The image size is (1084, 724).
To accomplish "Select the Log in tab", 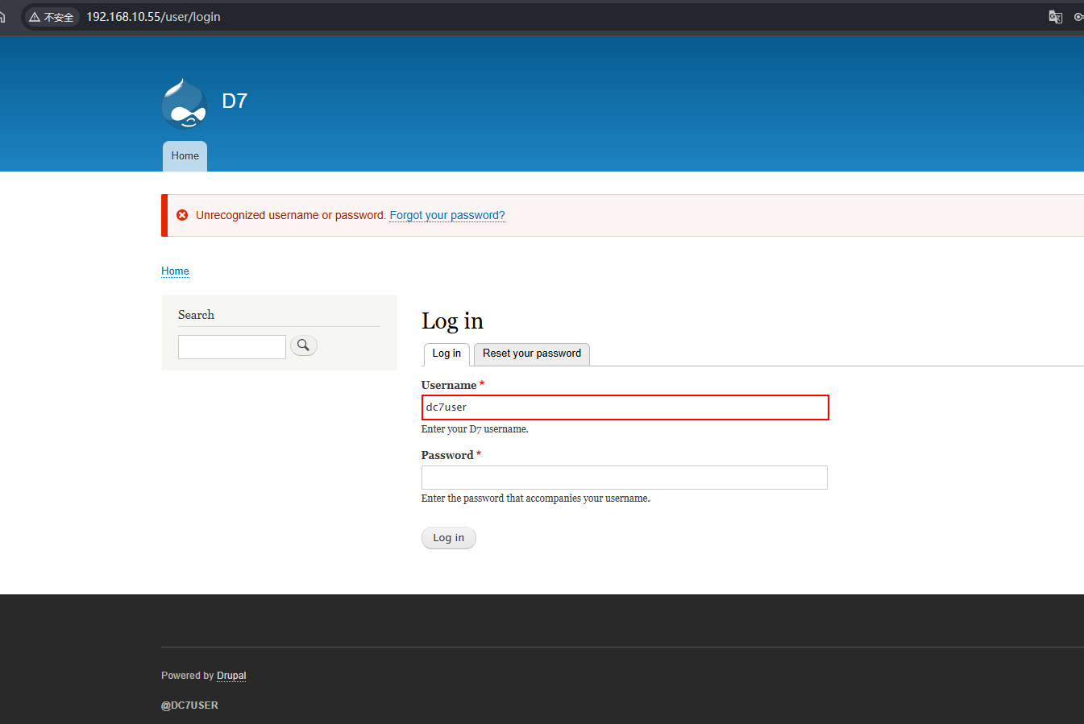I will click(446, 354).
